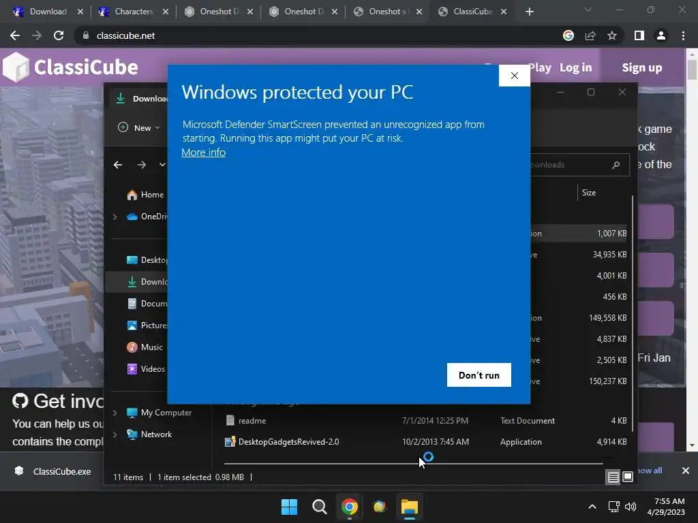Open Network in File Explorer sidebar
Image resolution: width=698 pixels, height=523 pixels.
(x=149, y=434)
